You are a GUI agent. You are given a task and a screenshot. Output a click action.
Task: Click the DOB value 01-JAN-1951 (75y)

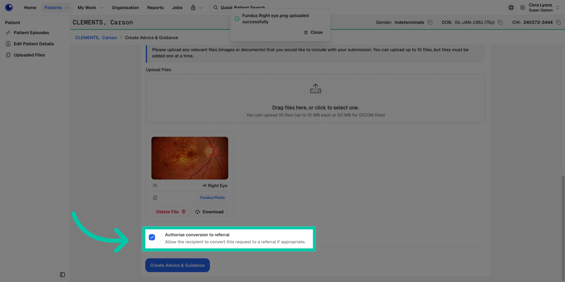474,22
